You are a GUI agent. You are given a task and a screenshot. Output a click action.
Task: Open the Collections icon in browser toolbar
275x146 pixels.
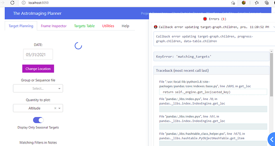point(267,3)
